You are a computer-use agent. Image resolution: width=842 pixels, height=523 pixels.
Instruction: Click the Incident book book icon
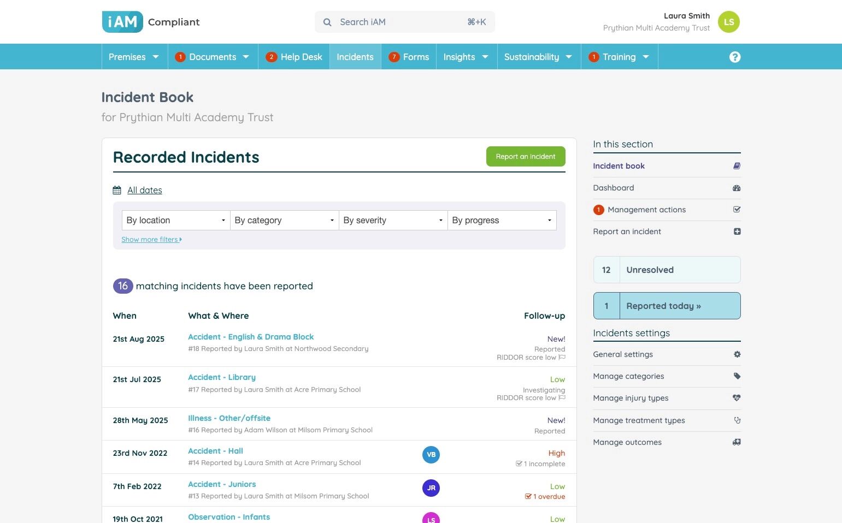[737, 166]
